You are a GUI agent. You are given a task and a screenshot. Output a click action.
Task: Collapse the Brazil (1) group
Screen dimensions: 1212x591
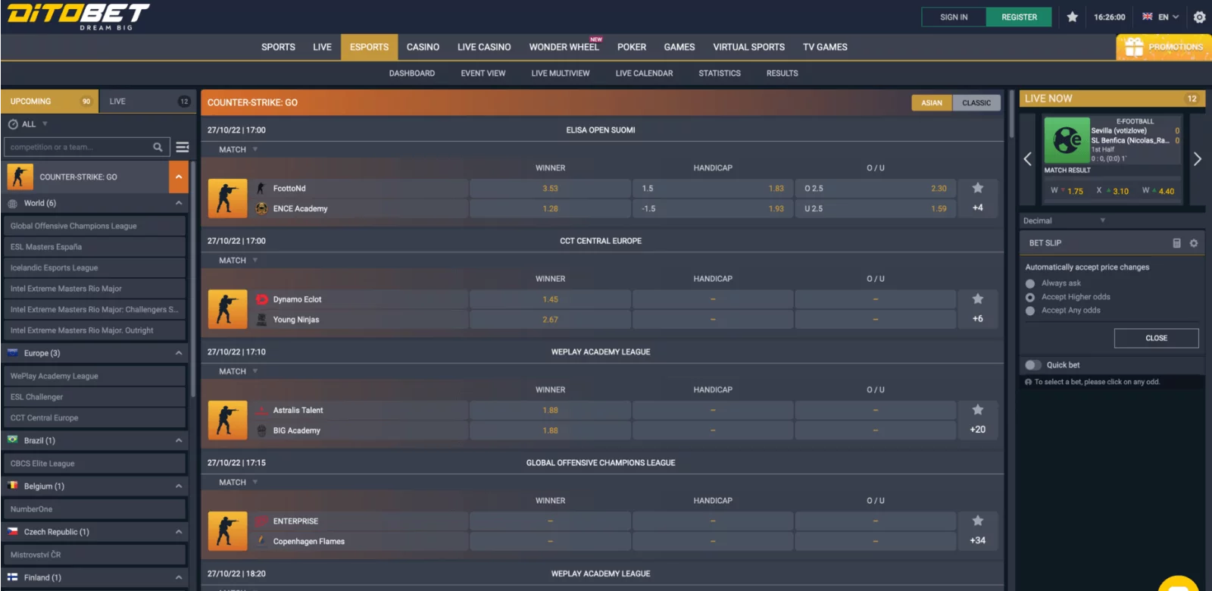[179, 440]
